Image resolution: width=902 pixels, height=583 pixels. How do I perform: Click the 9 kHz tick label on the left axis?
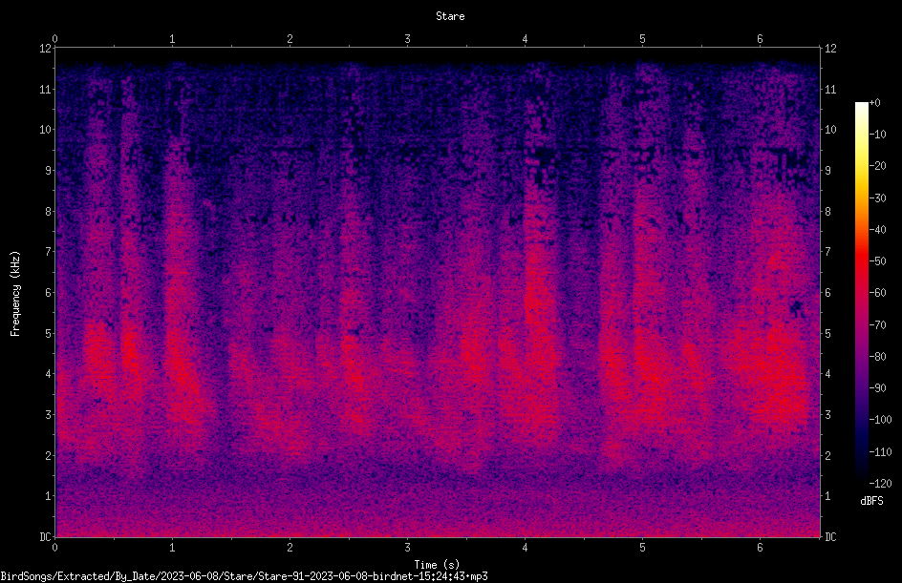click(49, 171)
